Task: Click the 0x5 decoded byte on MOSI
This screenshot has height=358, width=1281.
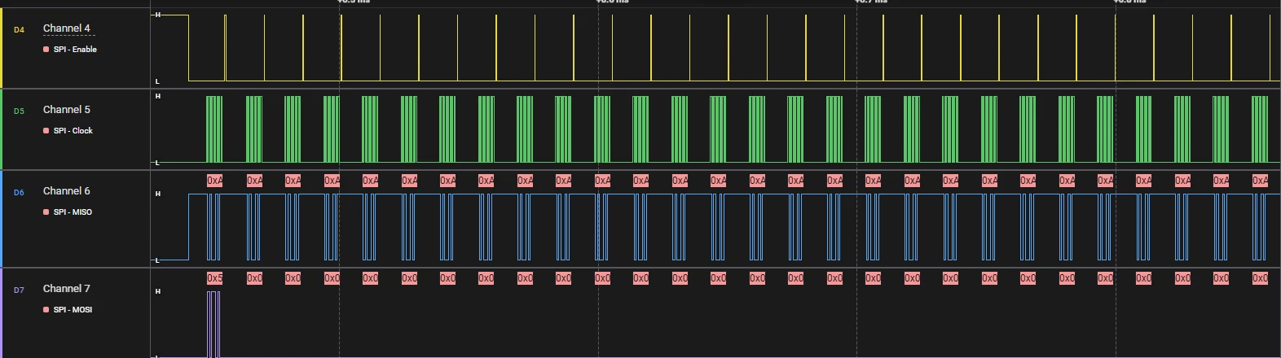Action: (214, 278)
